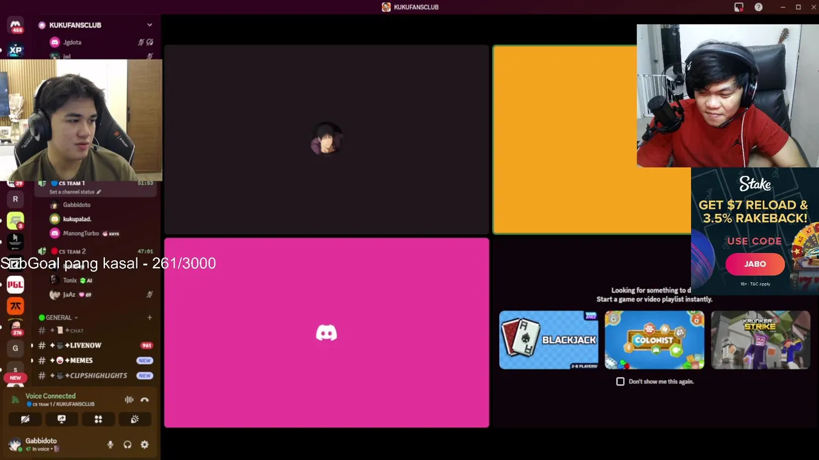Click the JABO code button on Stake ad
Image resolution: width=819 pixels, height=460 pixels.
755,264
